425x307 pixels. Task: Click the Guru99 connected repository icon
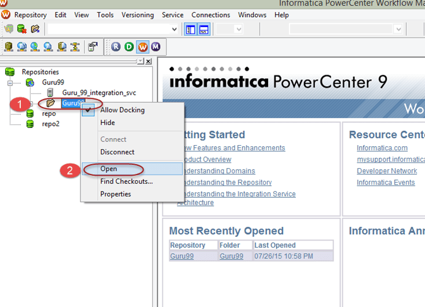click(x=30, y=82)
